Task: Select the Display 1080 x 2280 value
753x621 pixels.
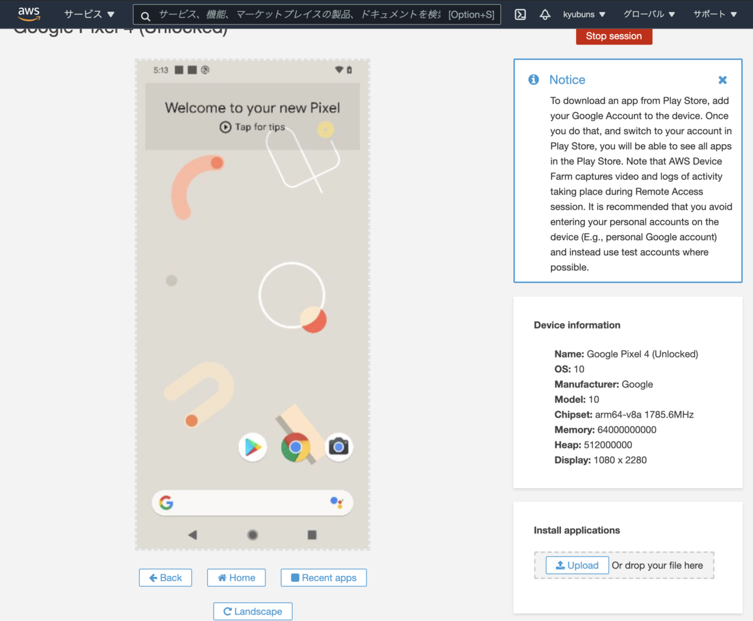Action: (x=620, y=460)
